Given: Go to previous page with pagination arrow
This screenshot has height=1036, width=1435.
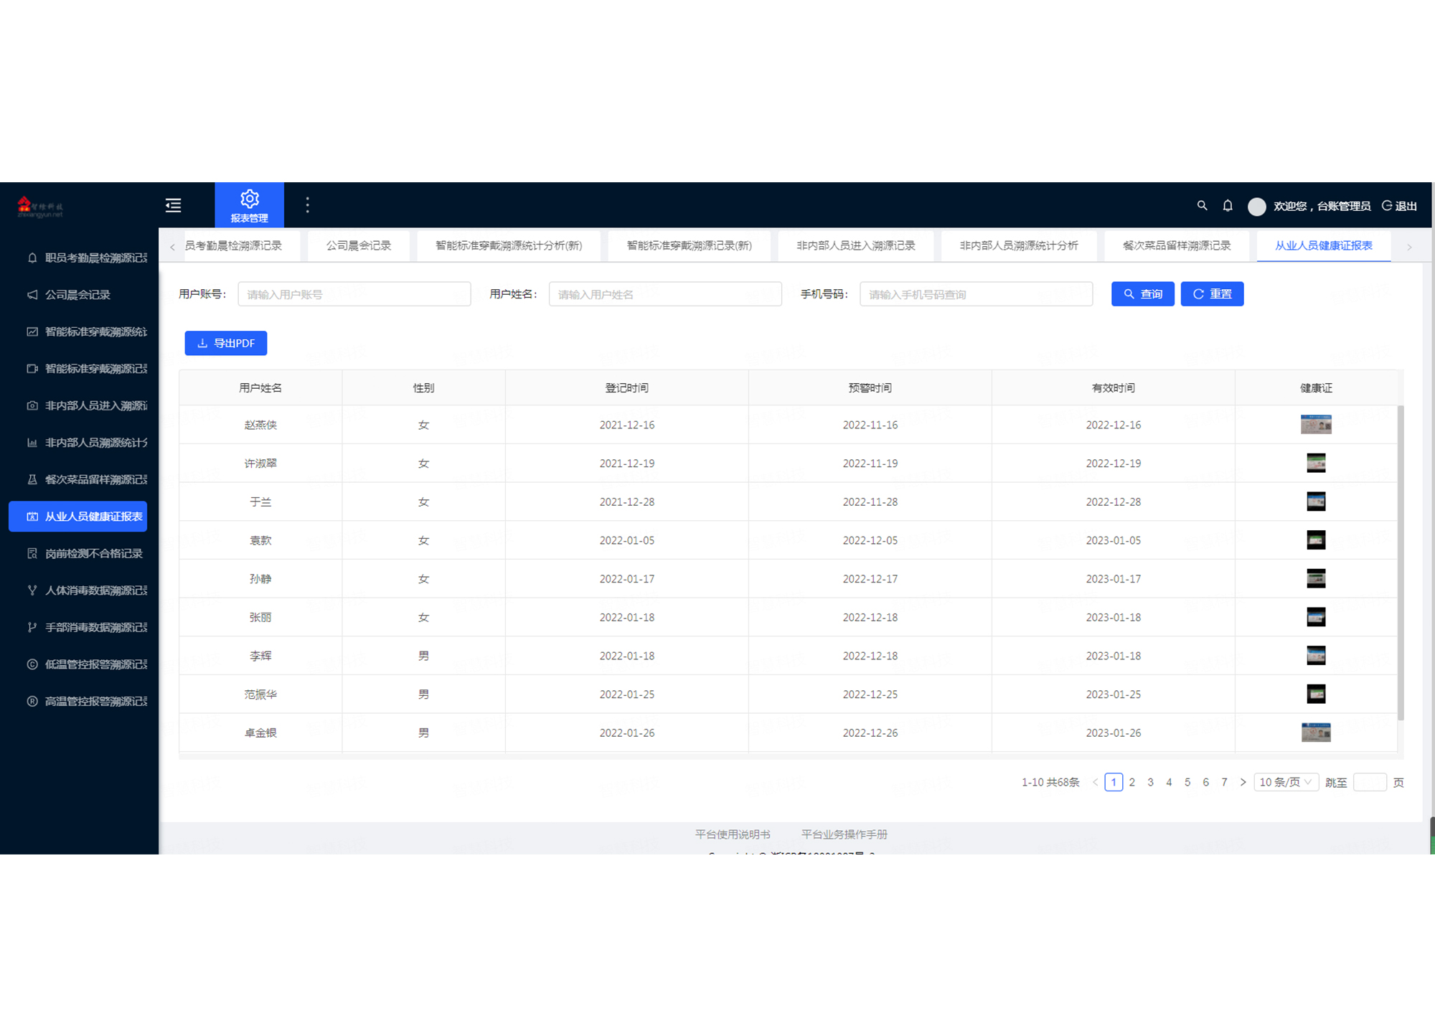Looking at the screenshot, I should click(x=1095, y=782).
